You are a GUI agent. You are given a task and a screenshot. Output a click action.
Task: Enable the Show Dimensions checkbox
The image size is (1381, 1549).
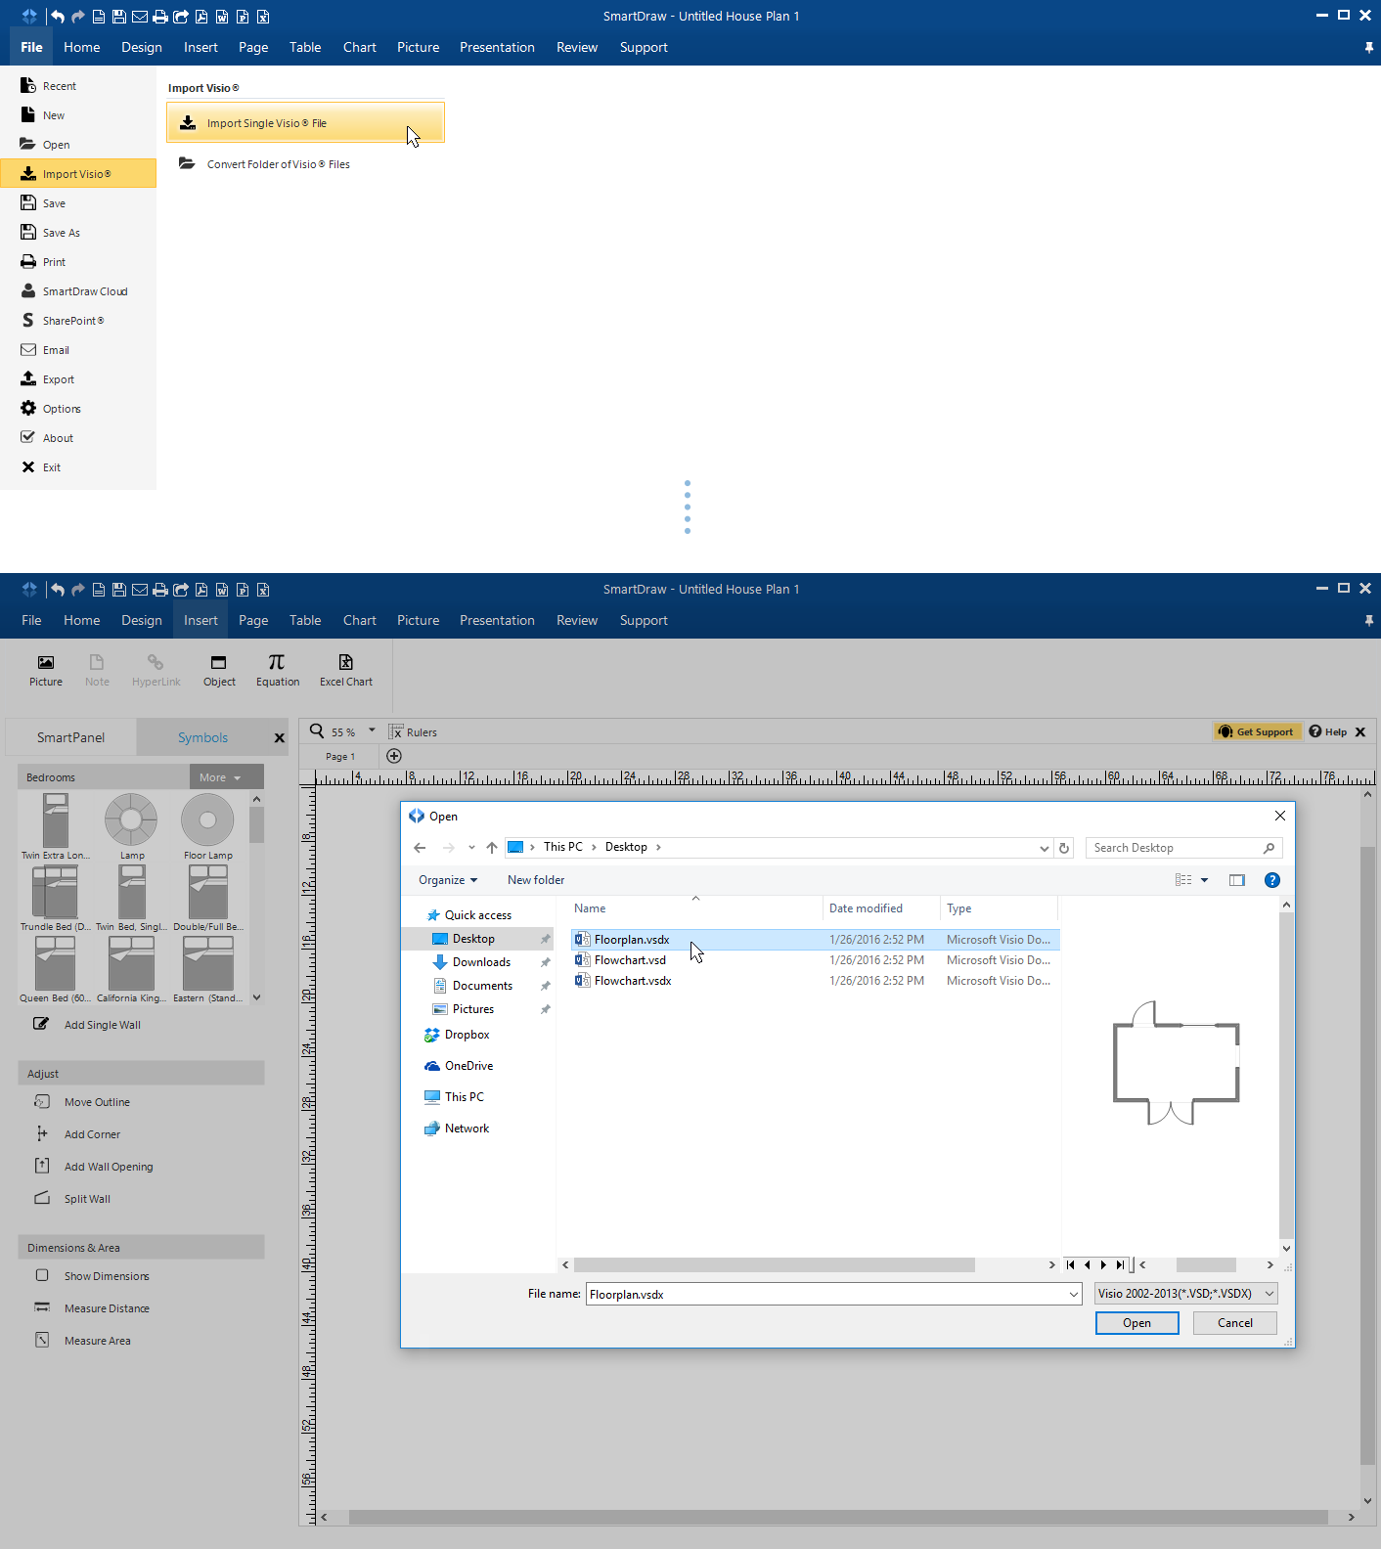(42, 1275)
